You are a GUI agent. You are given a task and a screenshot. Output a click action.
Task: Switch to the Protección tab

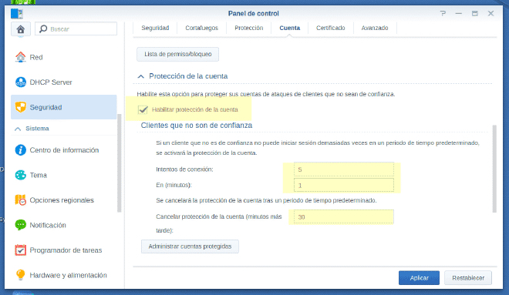click(x=248, y=28)
